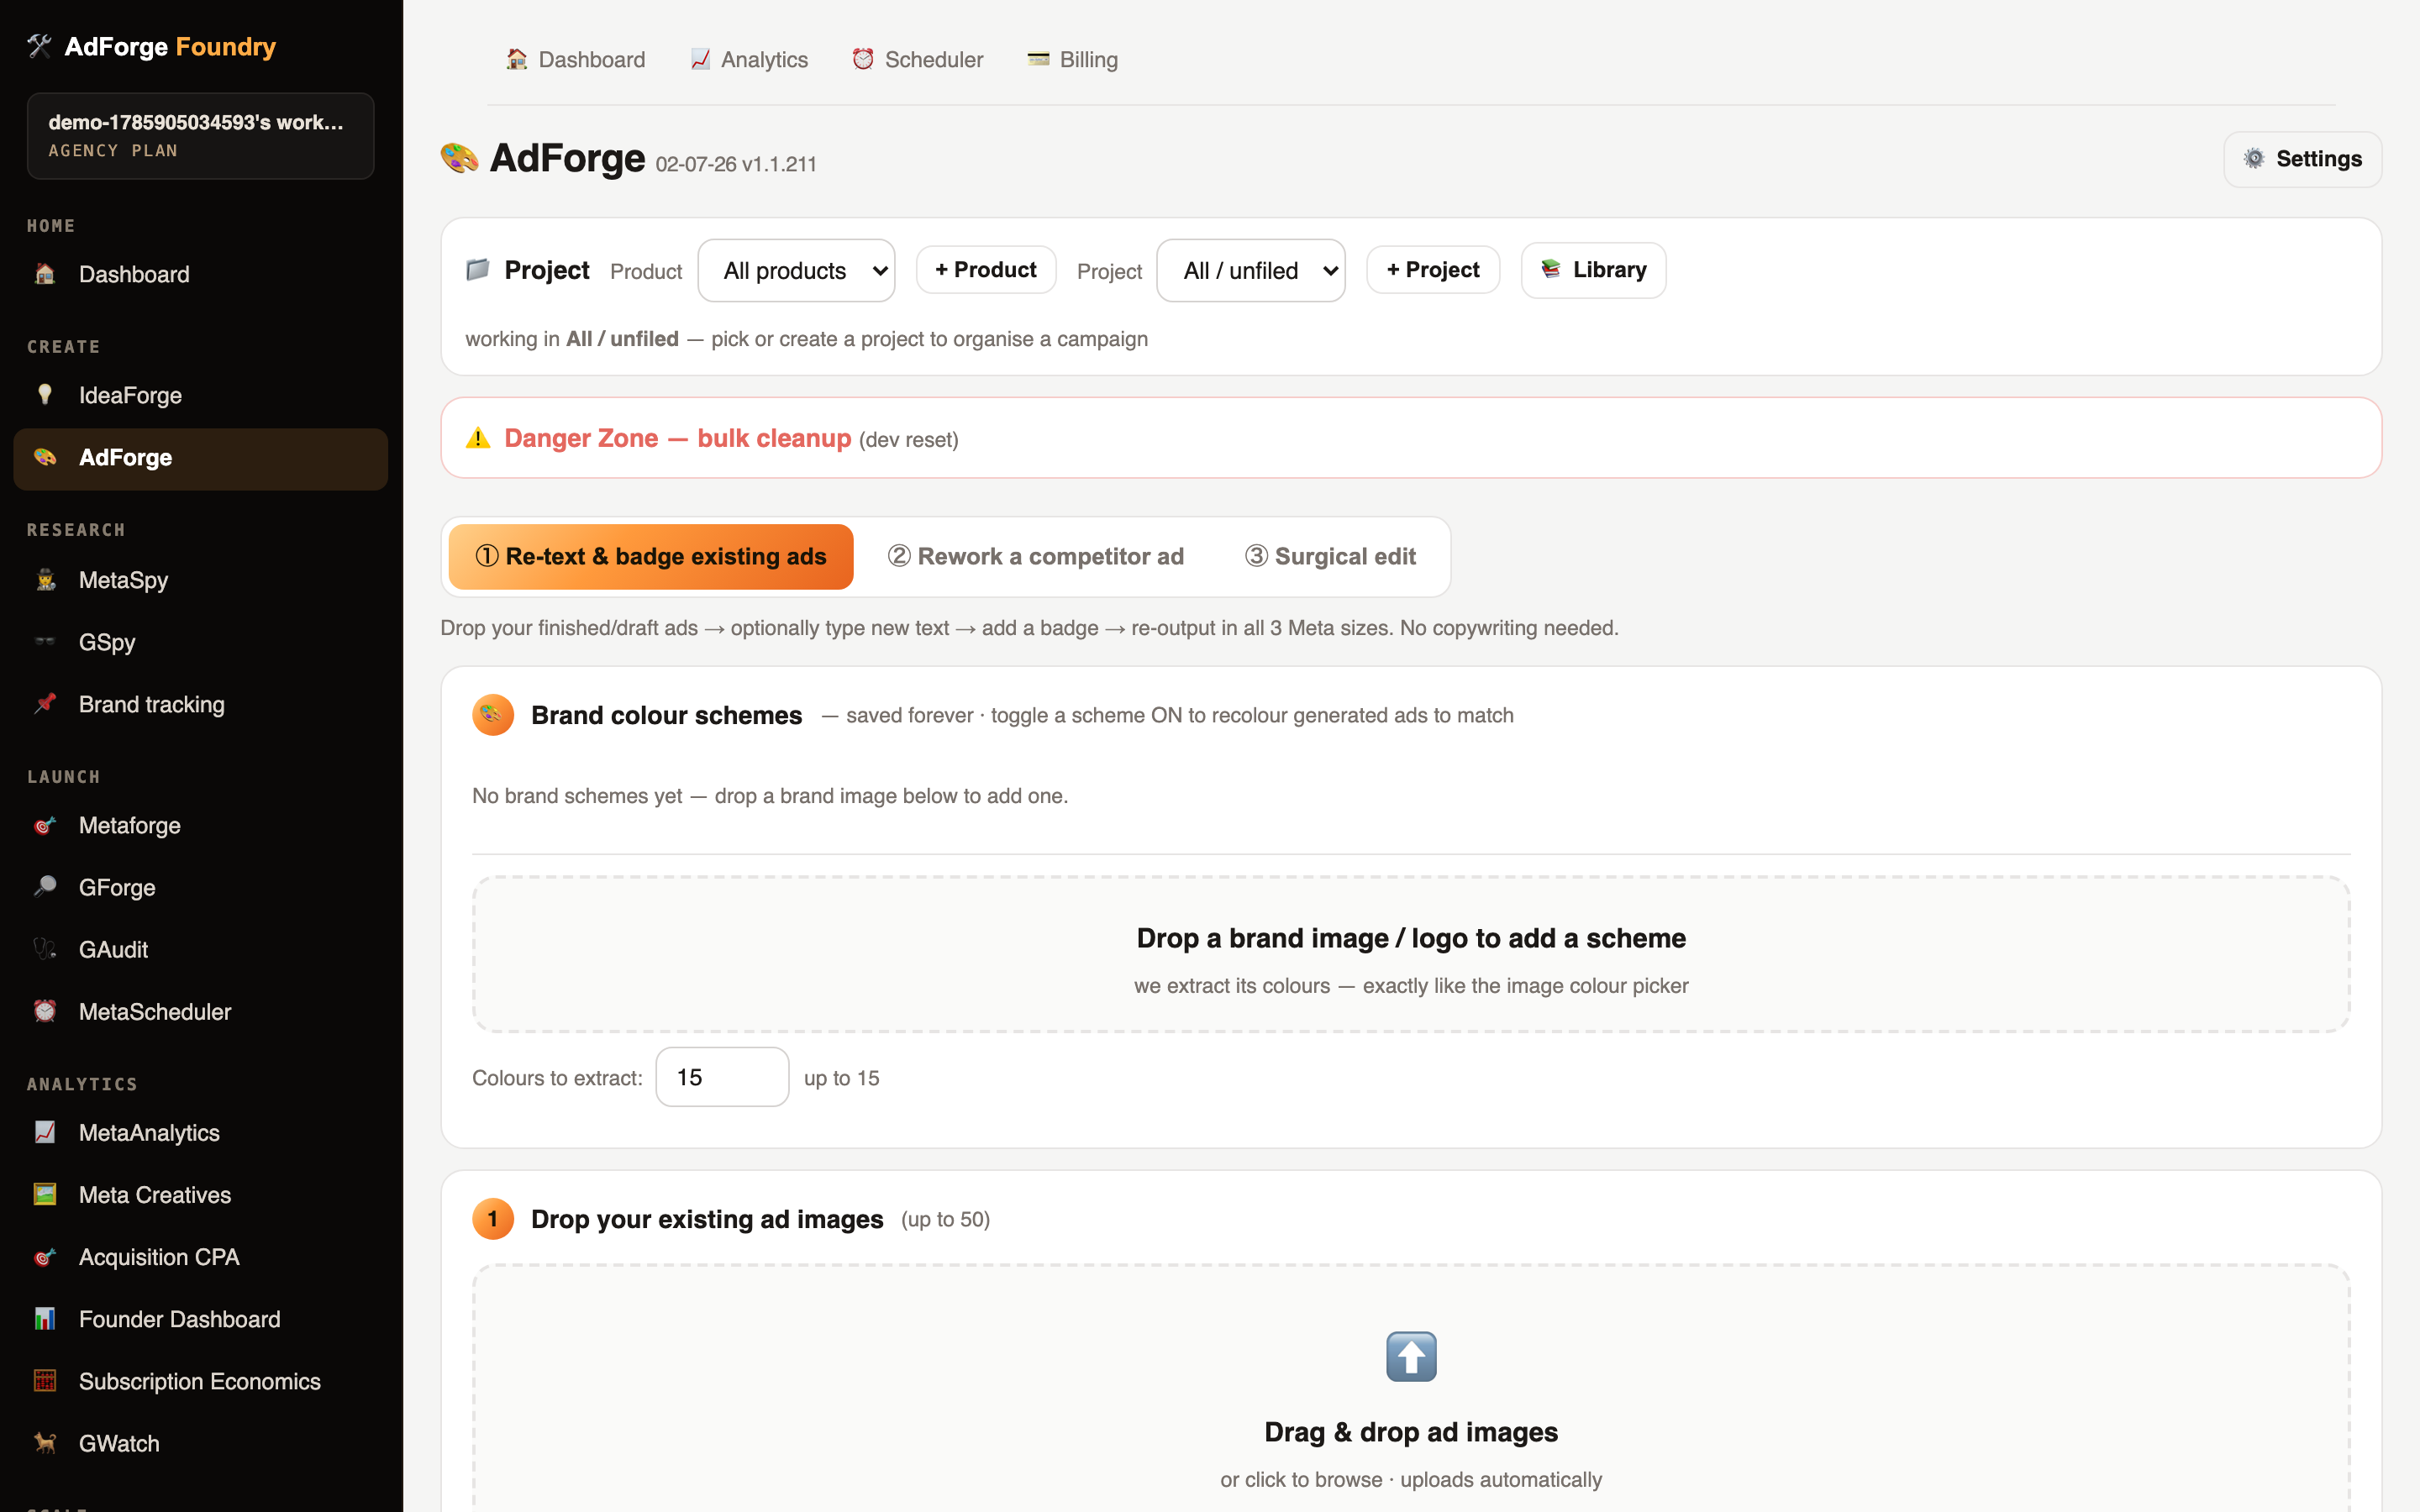Click the Library books icon
Image resolution: width=2420 pixels, height=1512 pixels.
pos(1551,269)
